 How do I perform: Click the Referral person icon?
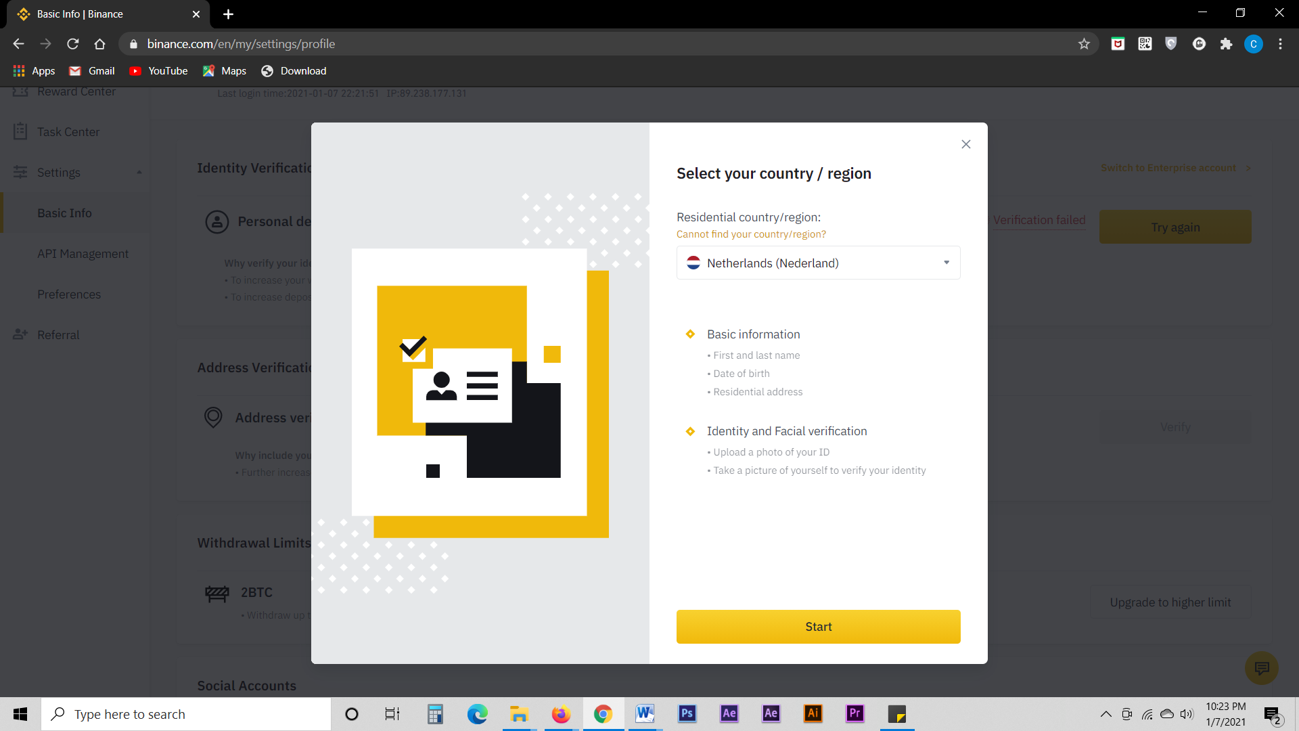(x=20, y=334)
